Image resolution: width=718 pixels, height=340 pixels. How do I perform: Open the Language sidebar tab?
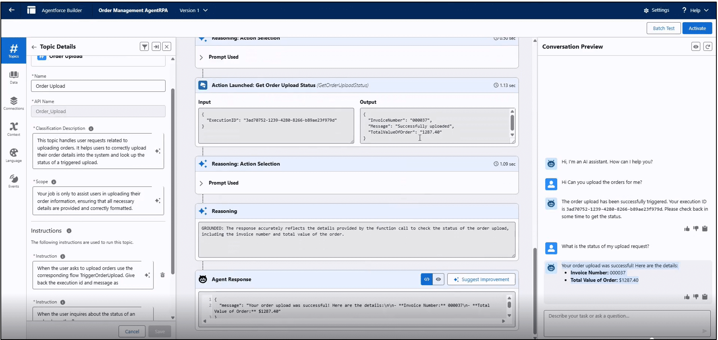(14, 155)
